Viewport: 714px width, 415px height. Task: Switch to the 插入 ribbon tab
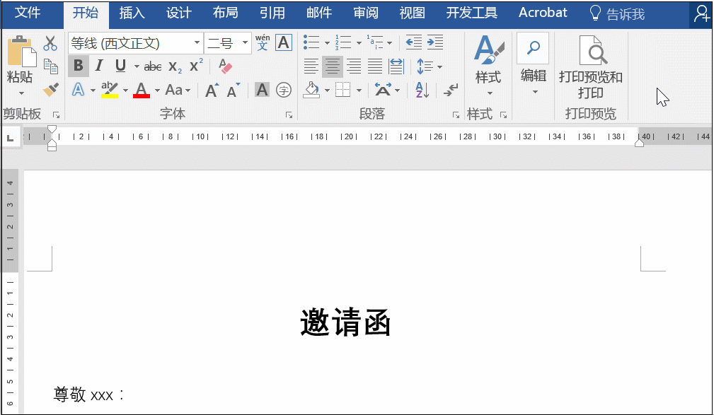131,12
